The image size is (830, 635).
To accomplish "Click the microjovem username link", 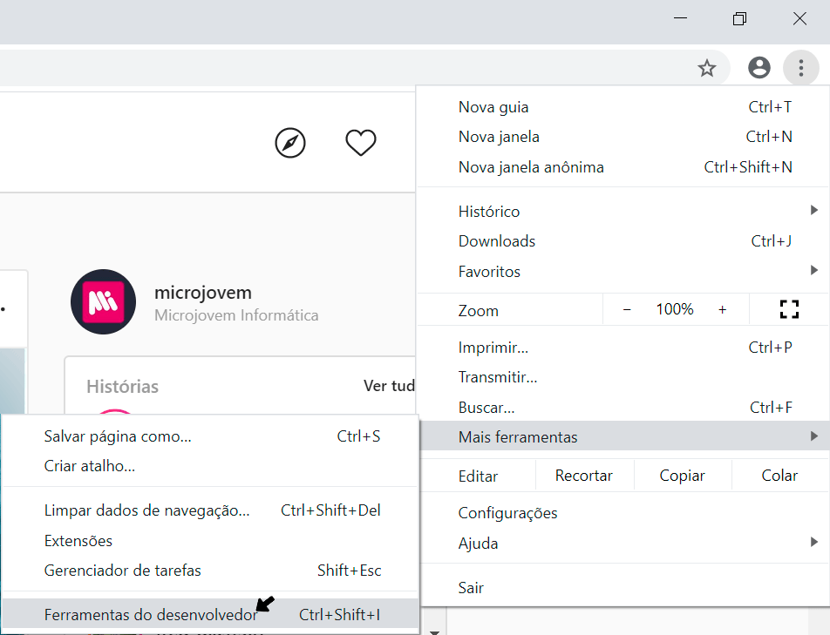I will 203,293.
